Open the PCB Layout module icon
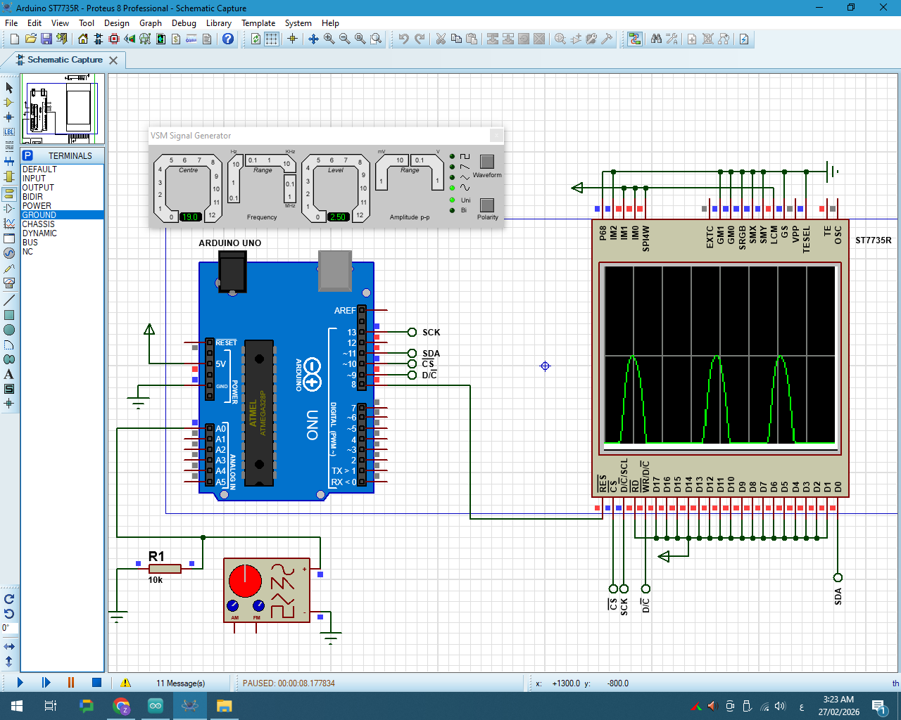 click(113, 39)
